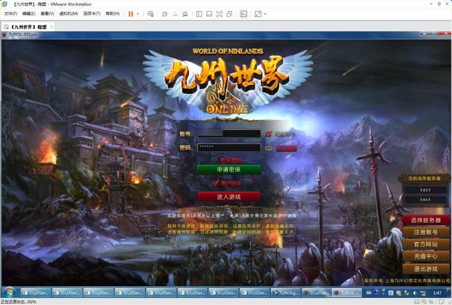
Task: Click the 账号 account input field
Action: click(229, 134)
